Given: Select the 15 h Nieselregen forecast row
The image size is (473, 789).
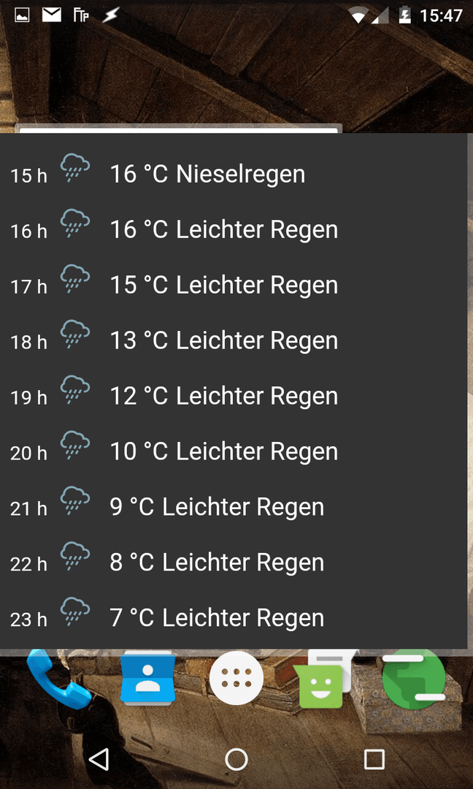Looking at the screenshot, I should 234,174.
